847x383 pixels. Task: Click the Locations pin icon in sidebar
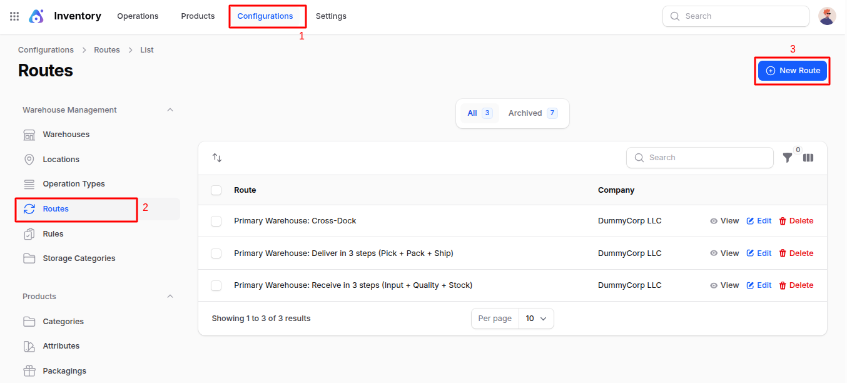point(29,160)
